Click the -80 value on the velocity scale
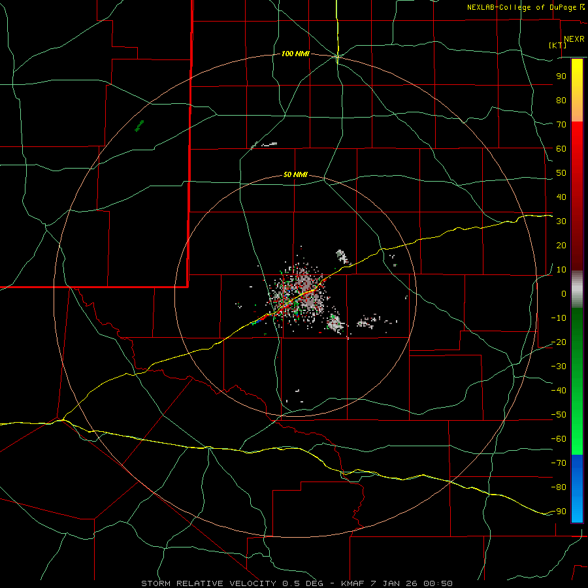This screenshot has width=588, height=588. pyautogui.click(x=559, y=487)
